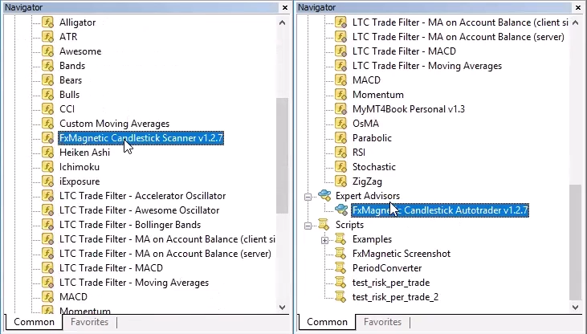
Task: Click the ZigZag indicator icon
Action: point(340,181)
